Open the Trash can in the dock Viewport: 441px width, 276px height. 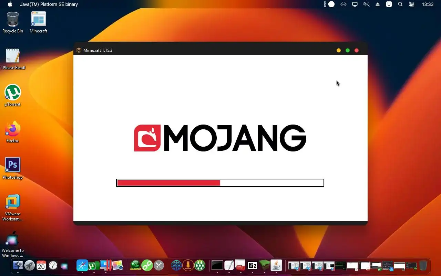423,265
